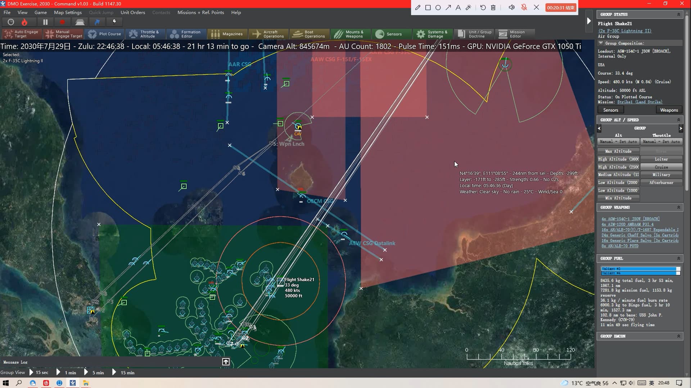The image size is (691, 388).
Task: Toggle muted microphone in recorder overlay
Action: pyautogui.click(x=524, y=8)
